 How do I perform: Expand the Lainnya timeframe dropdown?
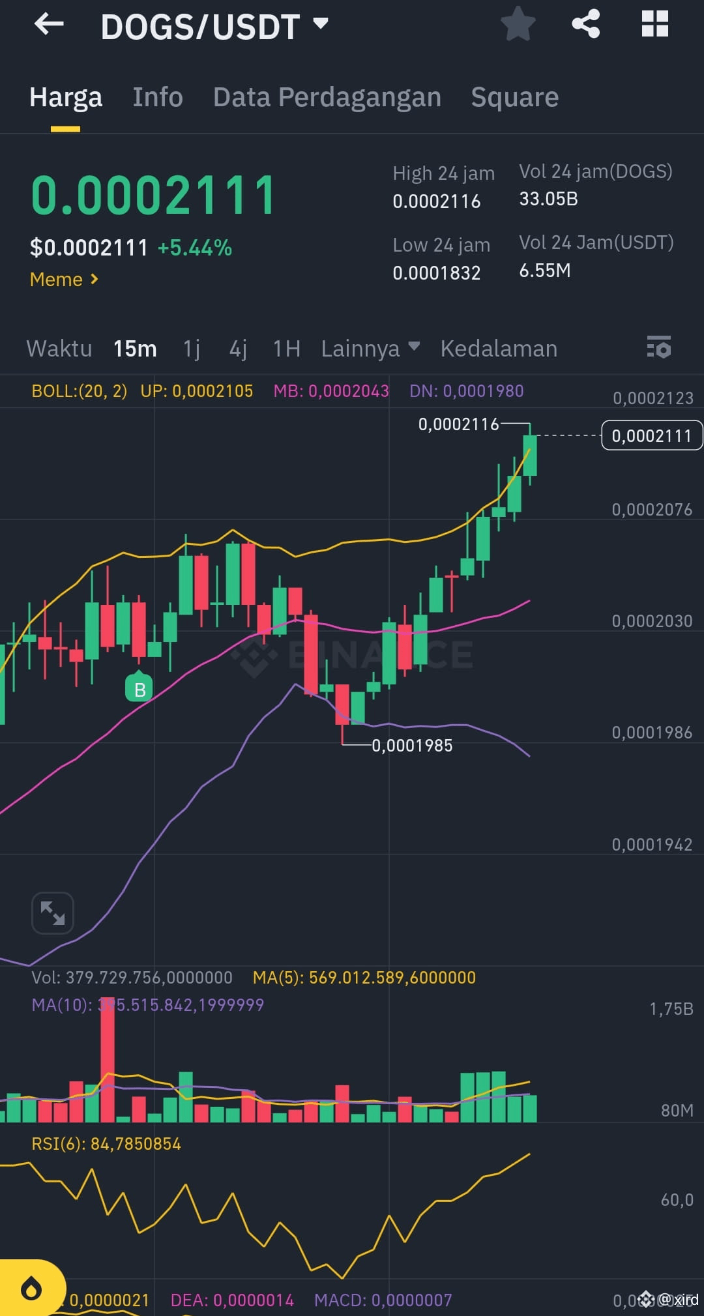(x=370, y=349)
